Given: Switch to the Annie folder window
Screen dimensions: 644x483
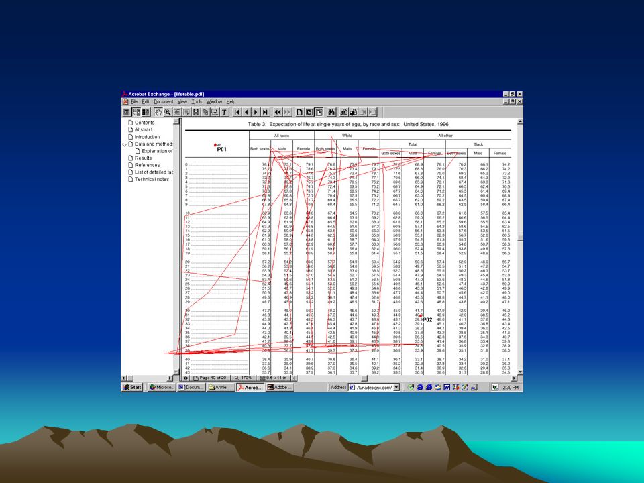Looking at the screenshot, I should click(221, 387).
